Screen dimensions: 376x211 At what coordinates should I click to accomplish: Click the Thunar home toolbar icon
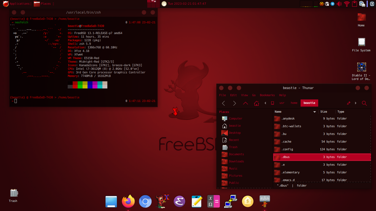point(257,103)
